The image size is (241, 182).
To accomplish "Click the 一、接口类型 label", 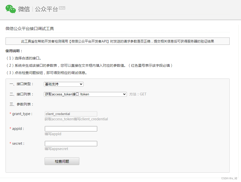I will click(x=21, y=84).
